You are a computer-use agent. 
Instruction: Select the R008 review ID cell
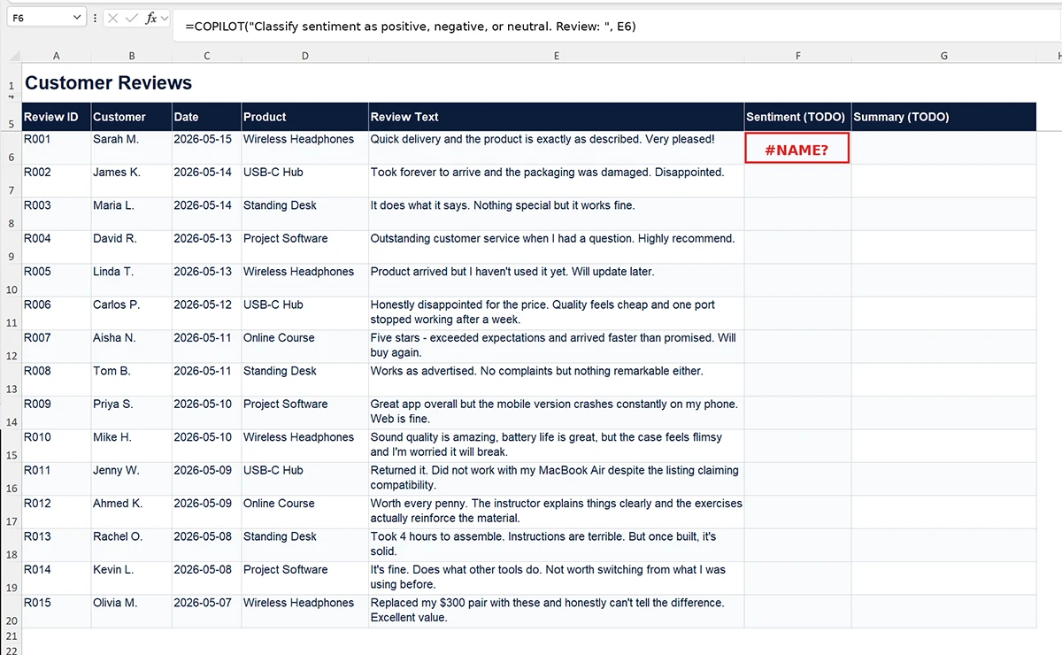click(57, 379)
